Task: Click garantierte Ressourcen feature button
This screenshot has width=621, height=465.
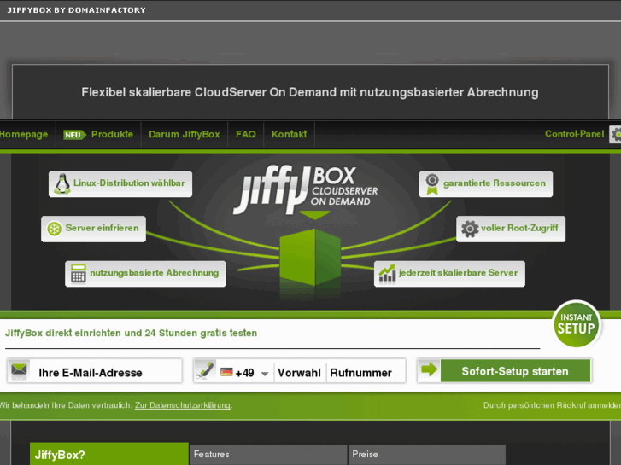Action: click(486, 184)
